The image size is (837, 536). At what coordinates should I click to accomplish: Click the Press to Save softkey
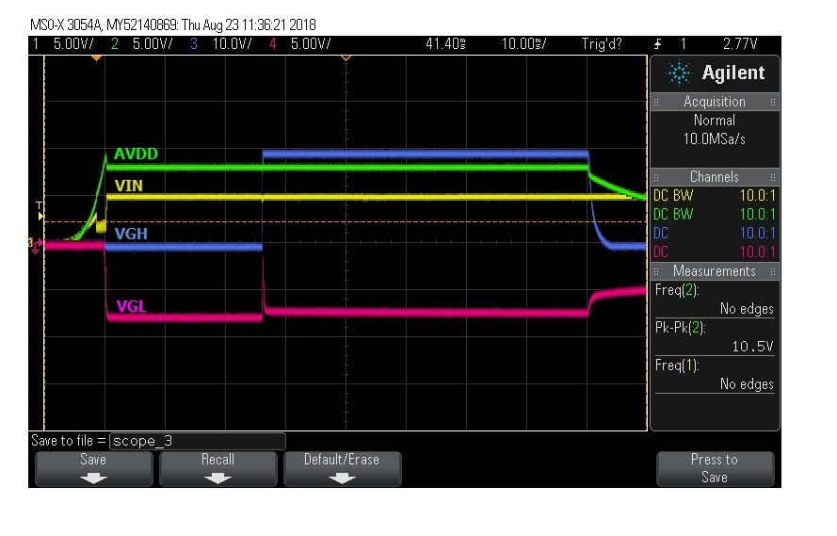click(715, 469)
